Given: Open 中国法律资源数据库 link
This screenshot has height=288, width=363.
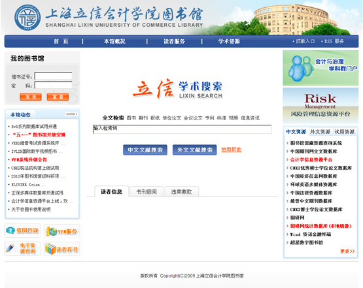Looking at the screenshot, I should (x=311, y=193).
